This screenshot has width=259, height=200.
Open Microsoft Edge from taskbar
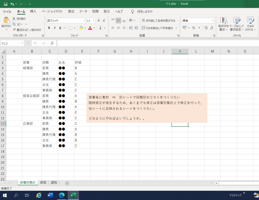[x=62, y=195]
